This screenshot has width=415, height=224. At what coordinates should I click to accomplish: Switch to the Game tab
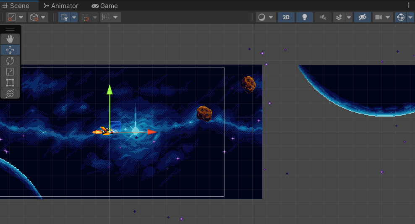point(104,5)
